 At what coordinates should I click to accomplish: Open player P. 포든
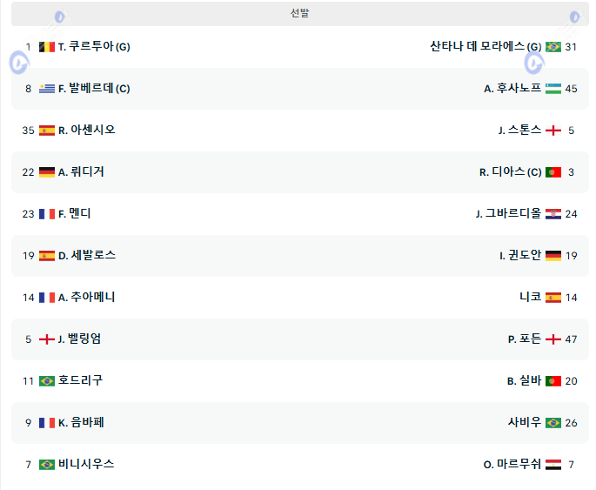click(524, 339)
